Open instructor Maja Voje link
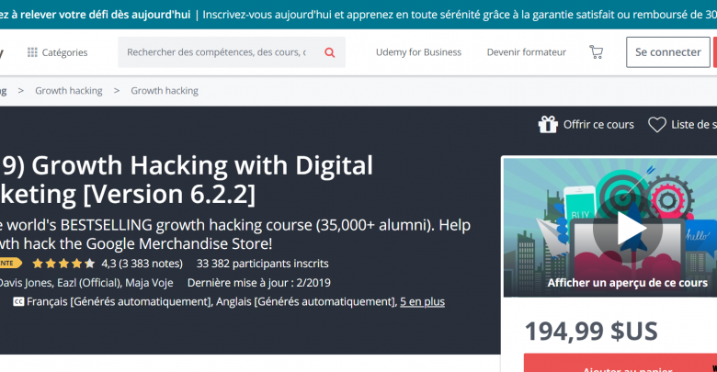 click(x=149, y=283)
